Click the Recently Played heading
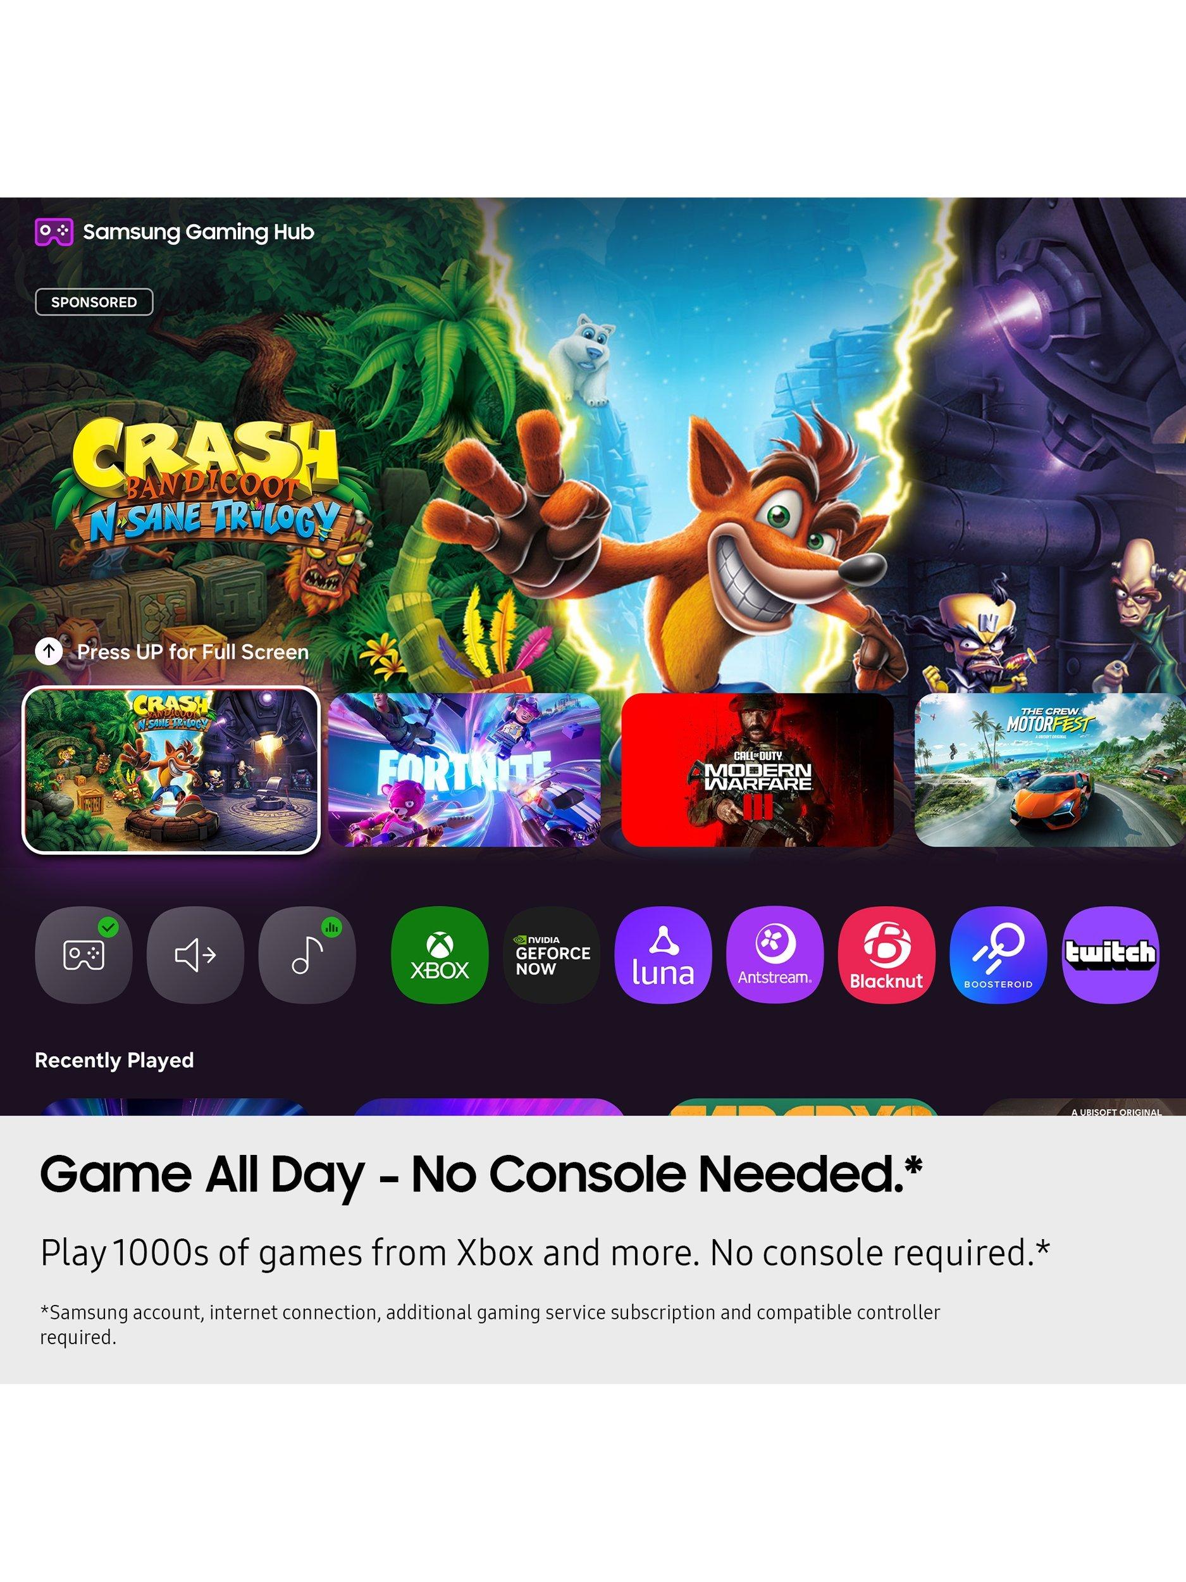 click(114, 1060)
